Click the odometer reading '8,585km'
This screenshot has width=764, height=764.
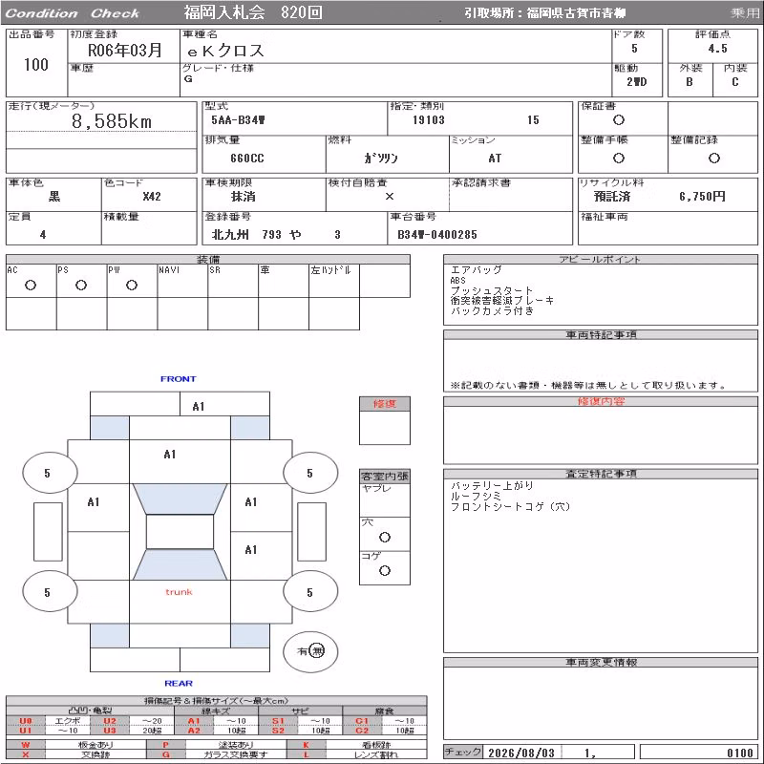[112, 121]
